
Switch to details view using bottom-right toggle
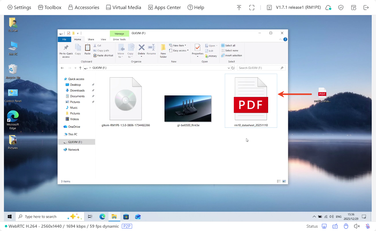pyautogui.click(x=278, y=181)
